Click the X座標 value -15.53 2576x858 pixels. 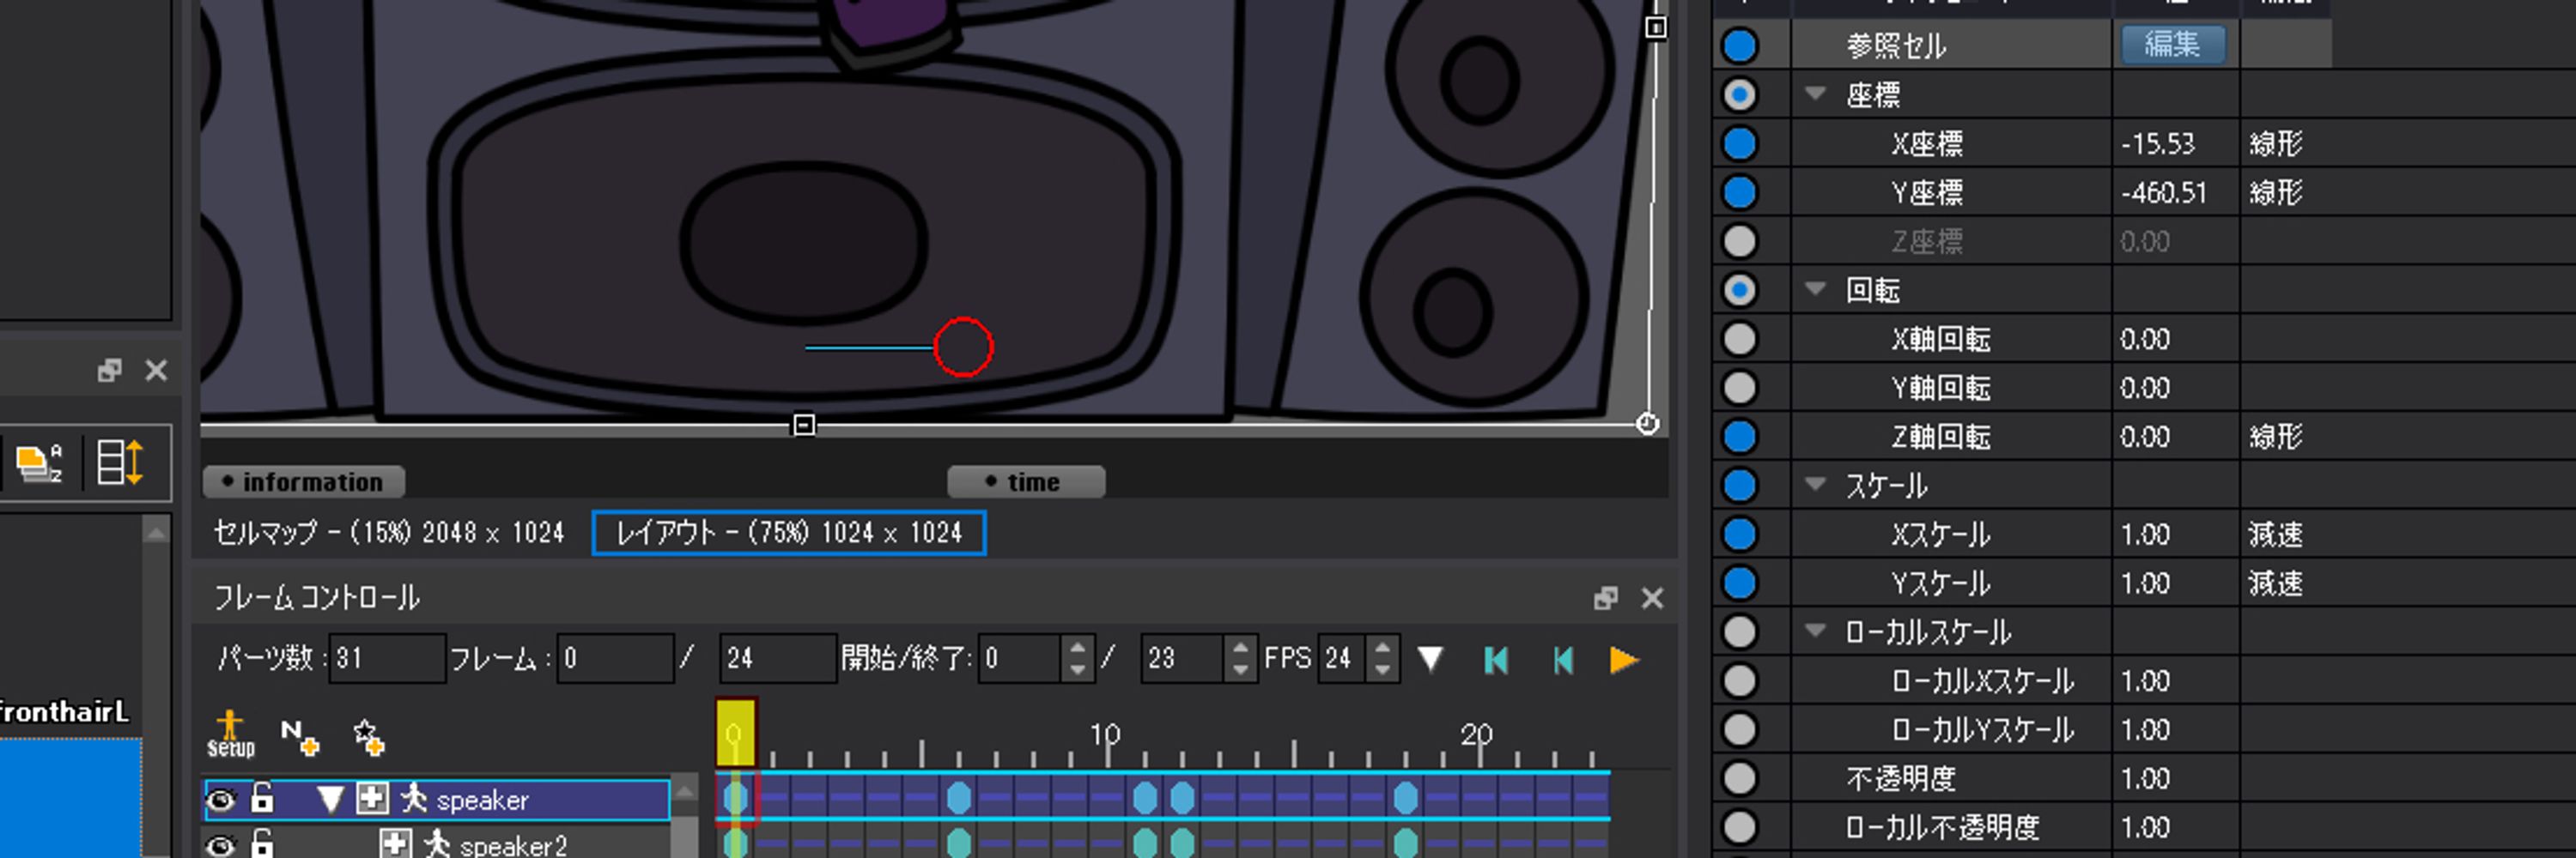[x=2158, y=144]
